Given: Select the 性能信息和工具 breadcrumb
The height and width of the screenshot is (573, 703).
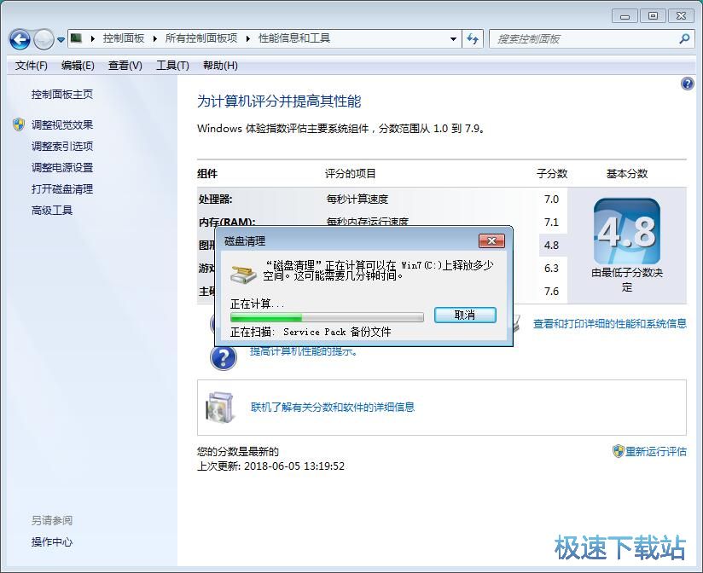Looking at the screenshot, I should click(294, 38).
